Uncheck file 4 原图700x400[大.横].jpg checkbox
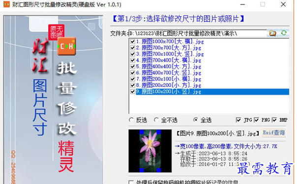 133,60
